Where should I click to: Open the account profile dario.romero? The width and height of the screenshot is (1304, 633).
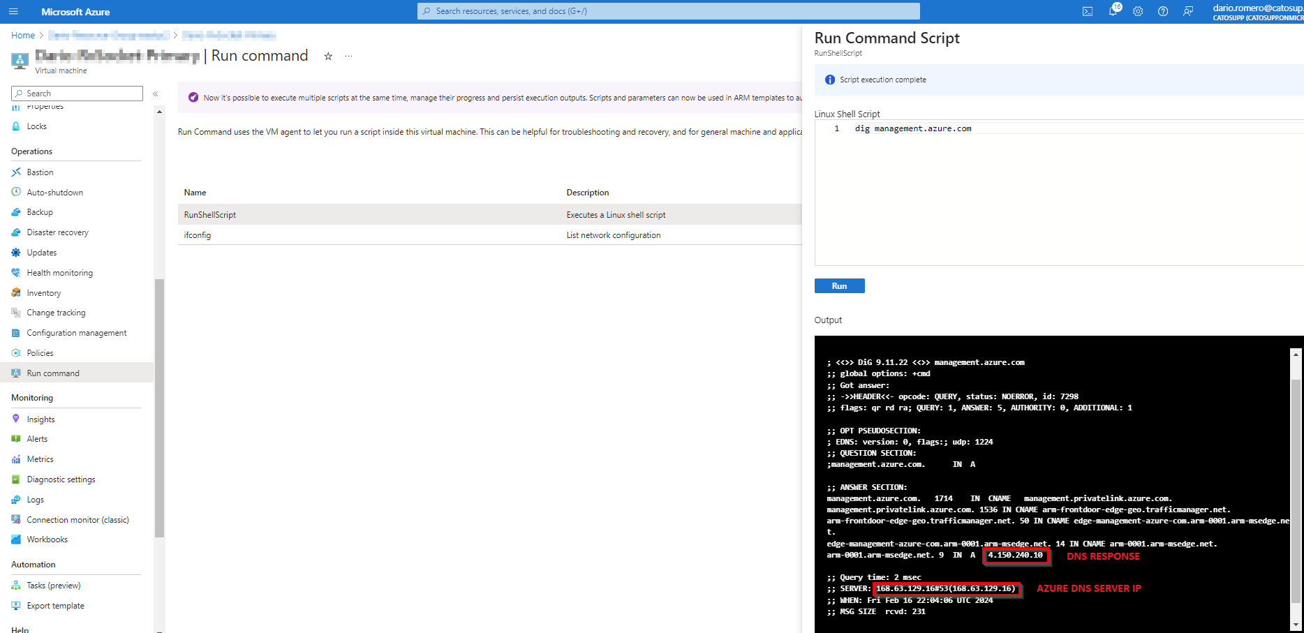pos(1258,12)
